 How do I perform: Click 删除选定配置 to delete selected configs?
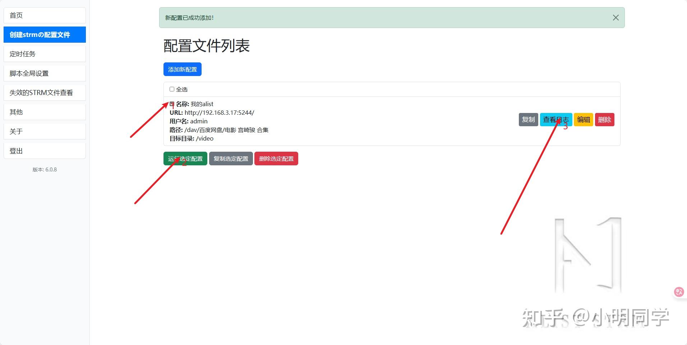click(276, 159)
